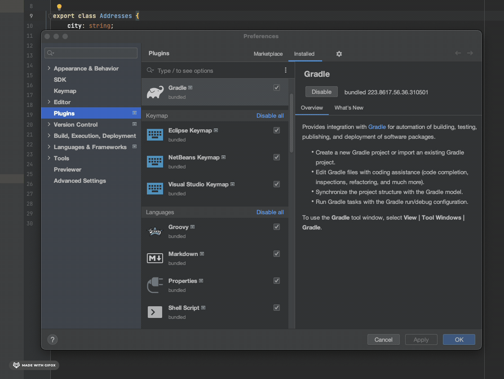Click the bundled marker icon next to Shell Script
The width and height of the screenshot is (504, 379).
[203, 308]
